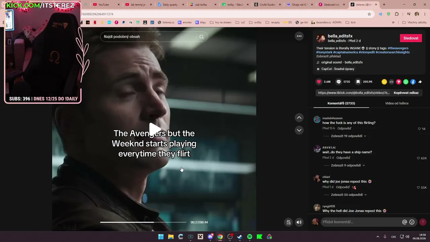430x242 pixels.
Task: Follow bella_editsfx with Sledovat button
Action: 411,38
